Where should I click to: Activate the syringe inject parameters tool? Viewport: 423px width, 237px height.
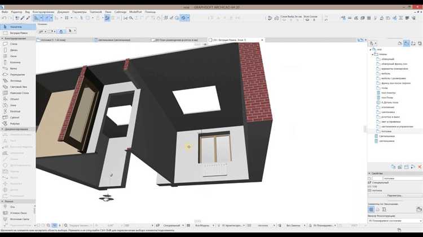(28, 18)
